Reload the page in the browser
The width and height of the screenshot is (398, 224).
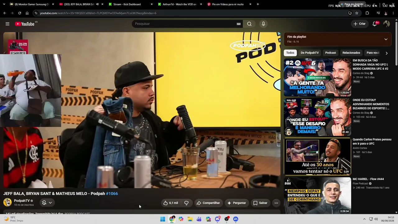pyautogui.click(x=20, y=13)
